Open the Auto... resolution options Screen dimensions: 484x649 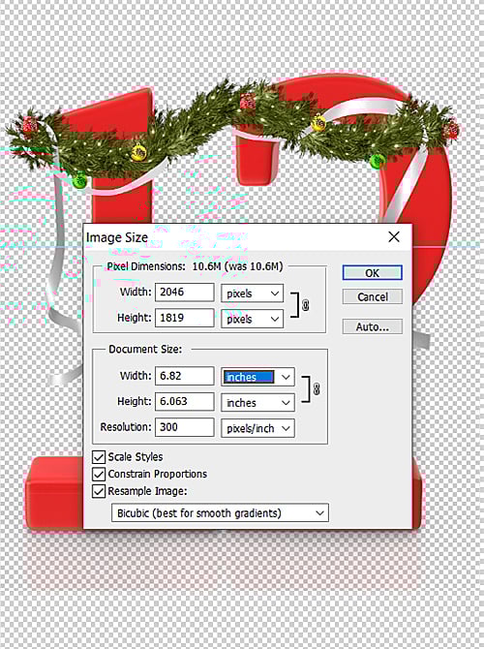(373, 326)
